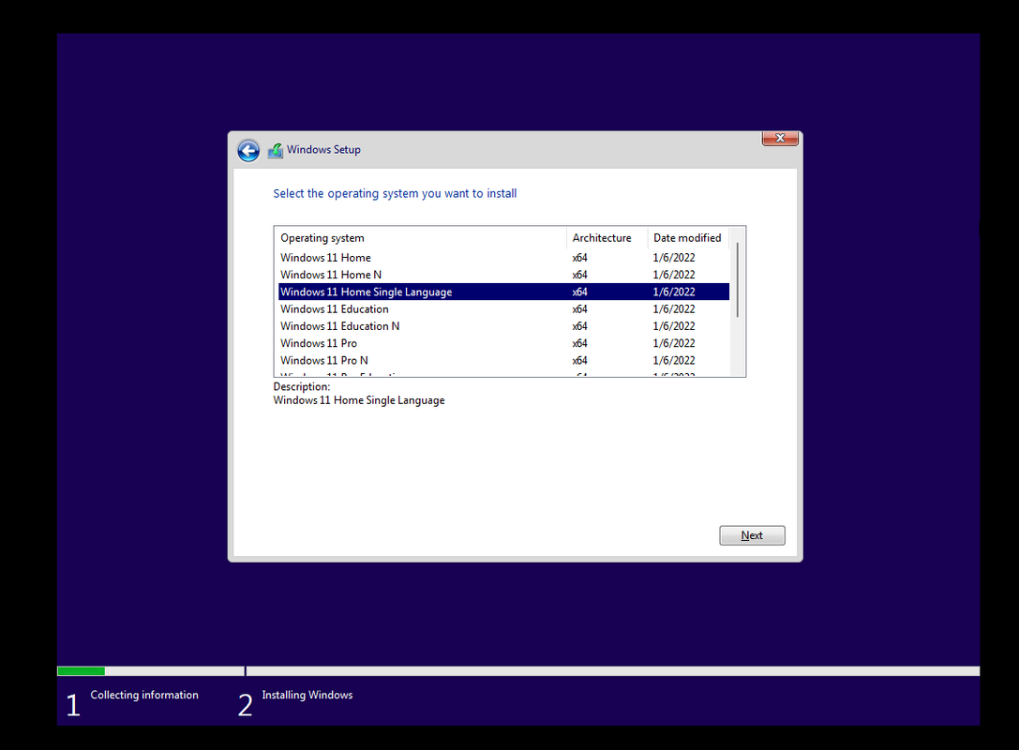The image size is (1019, 750).
Task: Click x64 in the Windows 11 Pro row
Action: click(x=579, y=343)
